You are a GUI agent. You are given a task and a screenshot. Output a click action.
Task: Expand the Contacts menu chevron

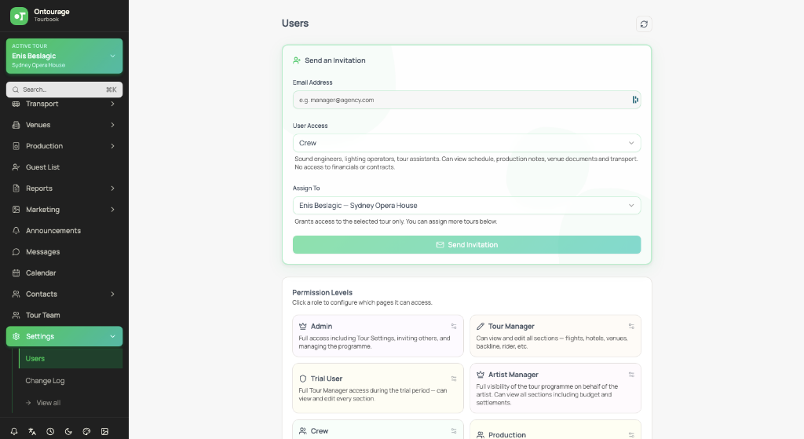point(112,294)
